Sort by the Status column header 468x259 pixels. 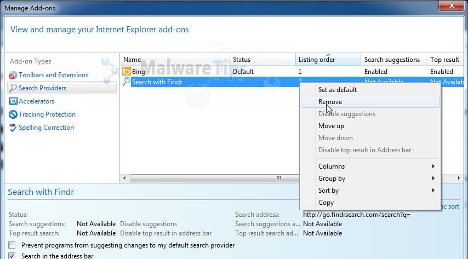tap(262, 60)
